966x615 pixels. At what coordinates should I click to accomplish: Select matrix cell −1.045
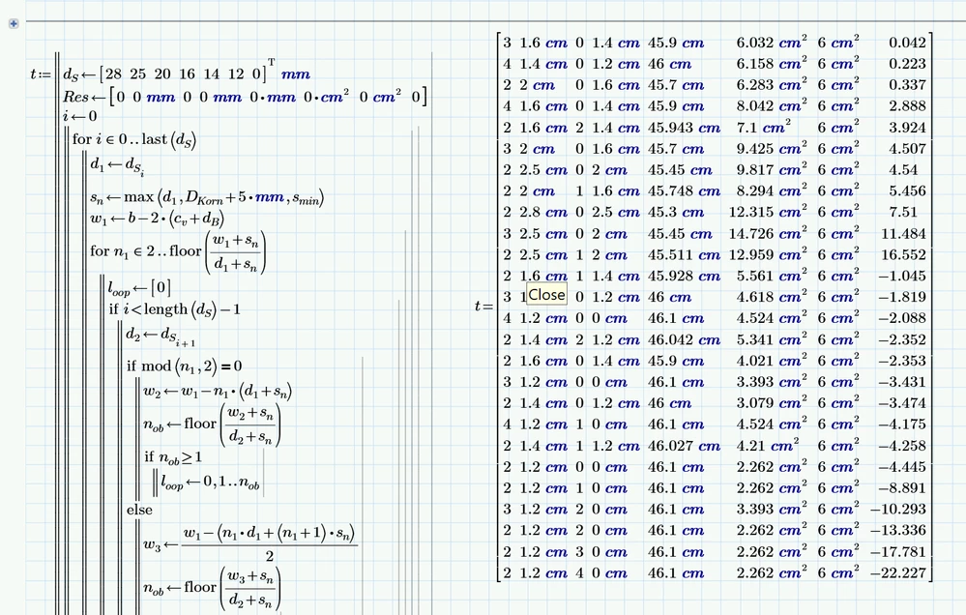[902, 276]
